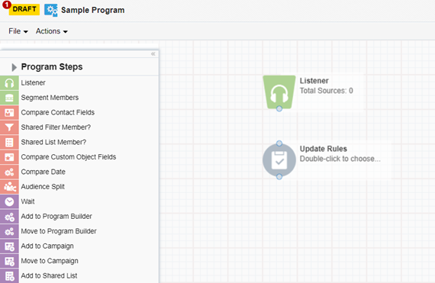This screenshot has height=283, width=435.
Task: Open the File dropdown menu
Action: pos(18,31)
